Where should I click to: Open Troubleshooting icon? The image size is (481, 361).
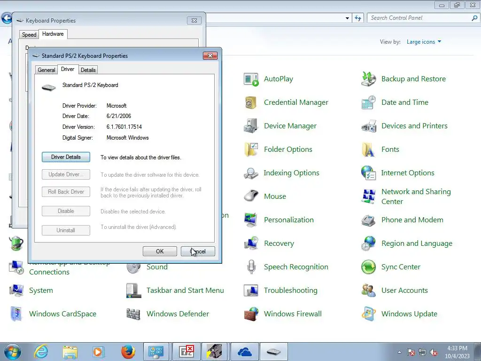click(x=251, y=290)
